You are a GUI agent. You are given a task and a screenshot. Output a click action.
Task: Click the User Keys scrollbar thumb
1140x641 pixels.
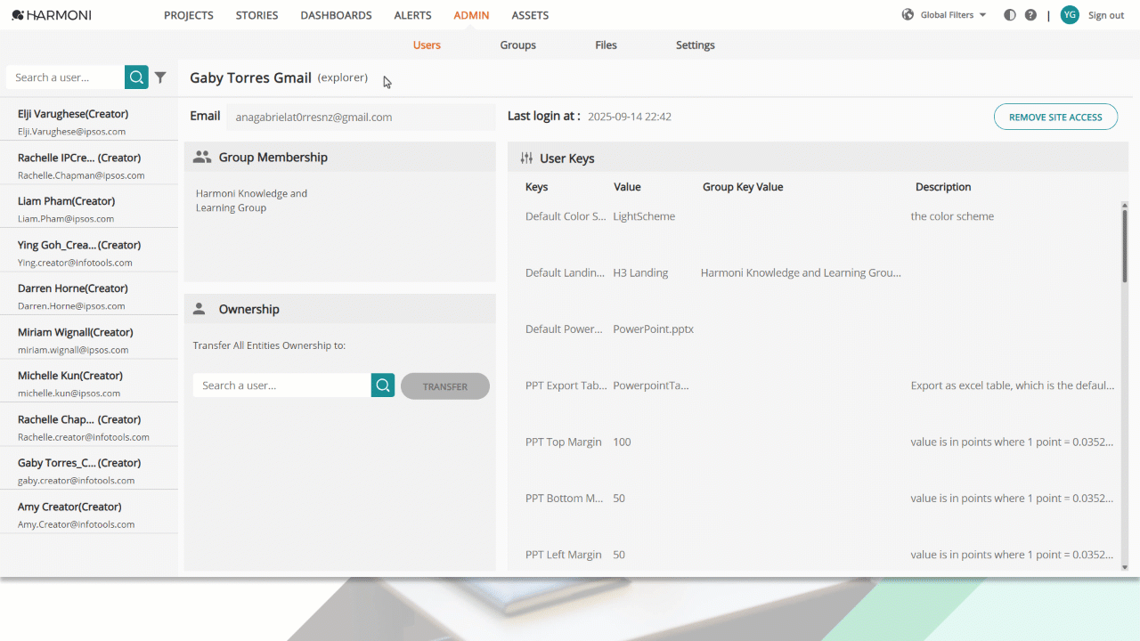[1124, 246]
